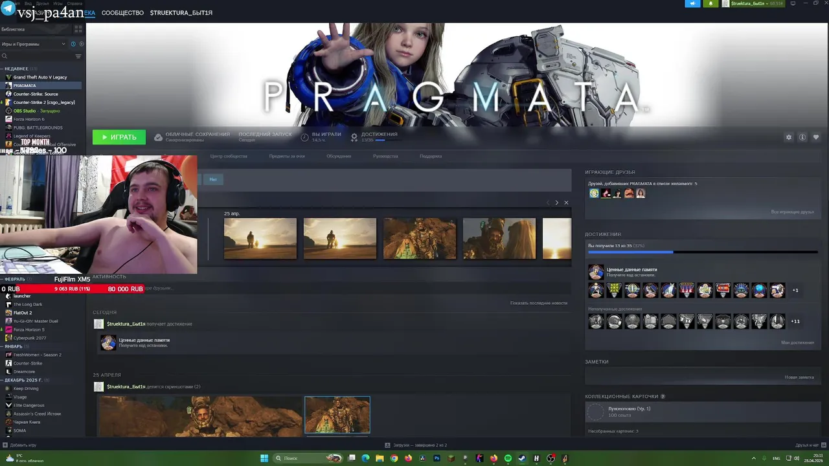Open Поддержка tab
Viewport: 829px width, 466px height.
coord(431,156)
